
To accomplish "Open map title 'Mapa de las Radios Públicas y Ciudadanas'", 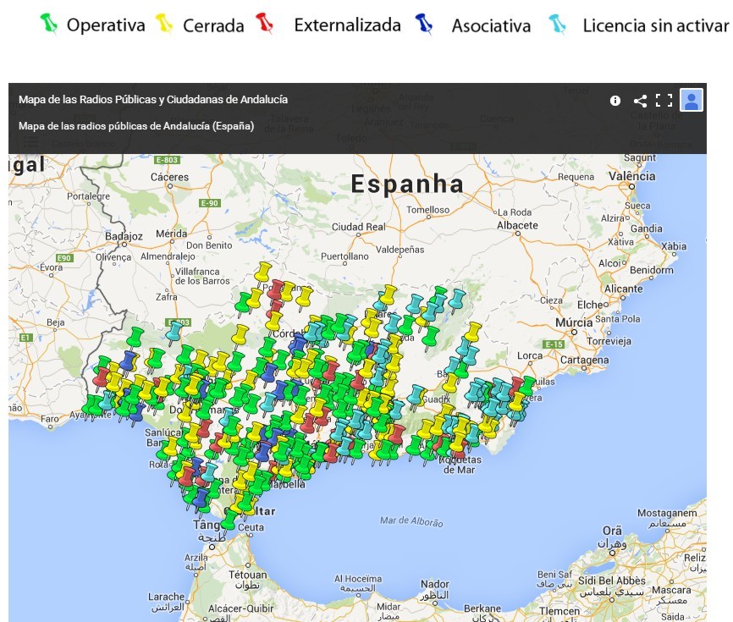I will click(153, 100).
